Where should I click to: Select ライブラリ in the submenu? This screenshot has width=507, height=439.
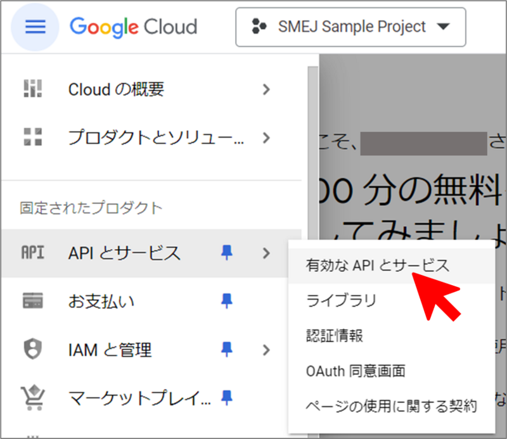[x=392, y=301]
